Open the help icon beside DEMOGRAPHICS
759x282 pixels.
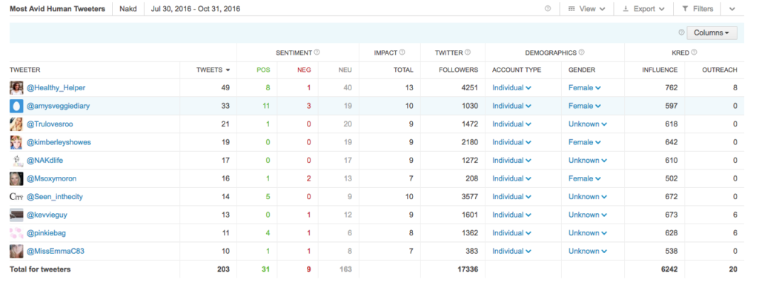point(581,53)
